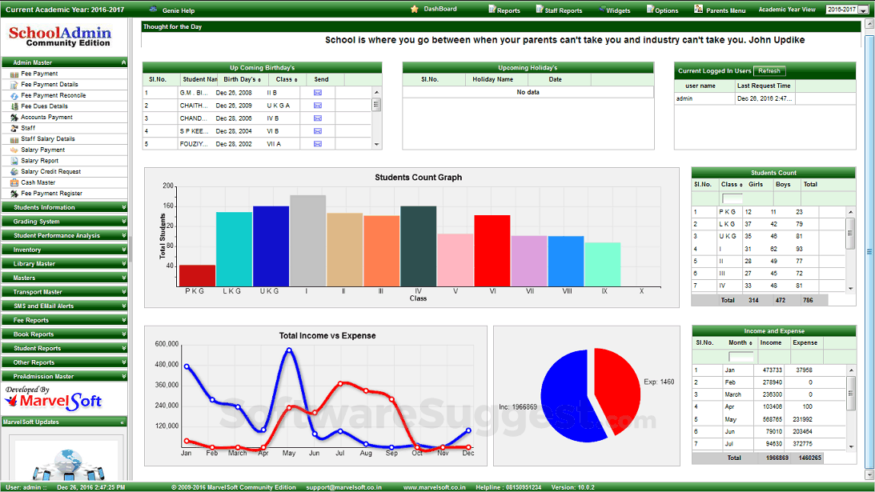Click the Class filter field in Students Count
875x492 pixels.
(732, 198)
